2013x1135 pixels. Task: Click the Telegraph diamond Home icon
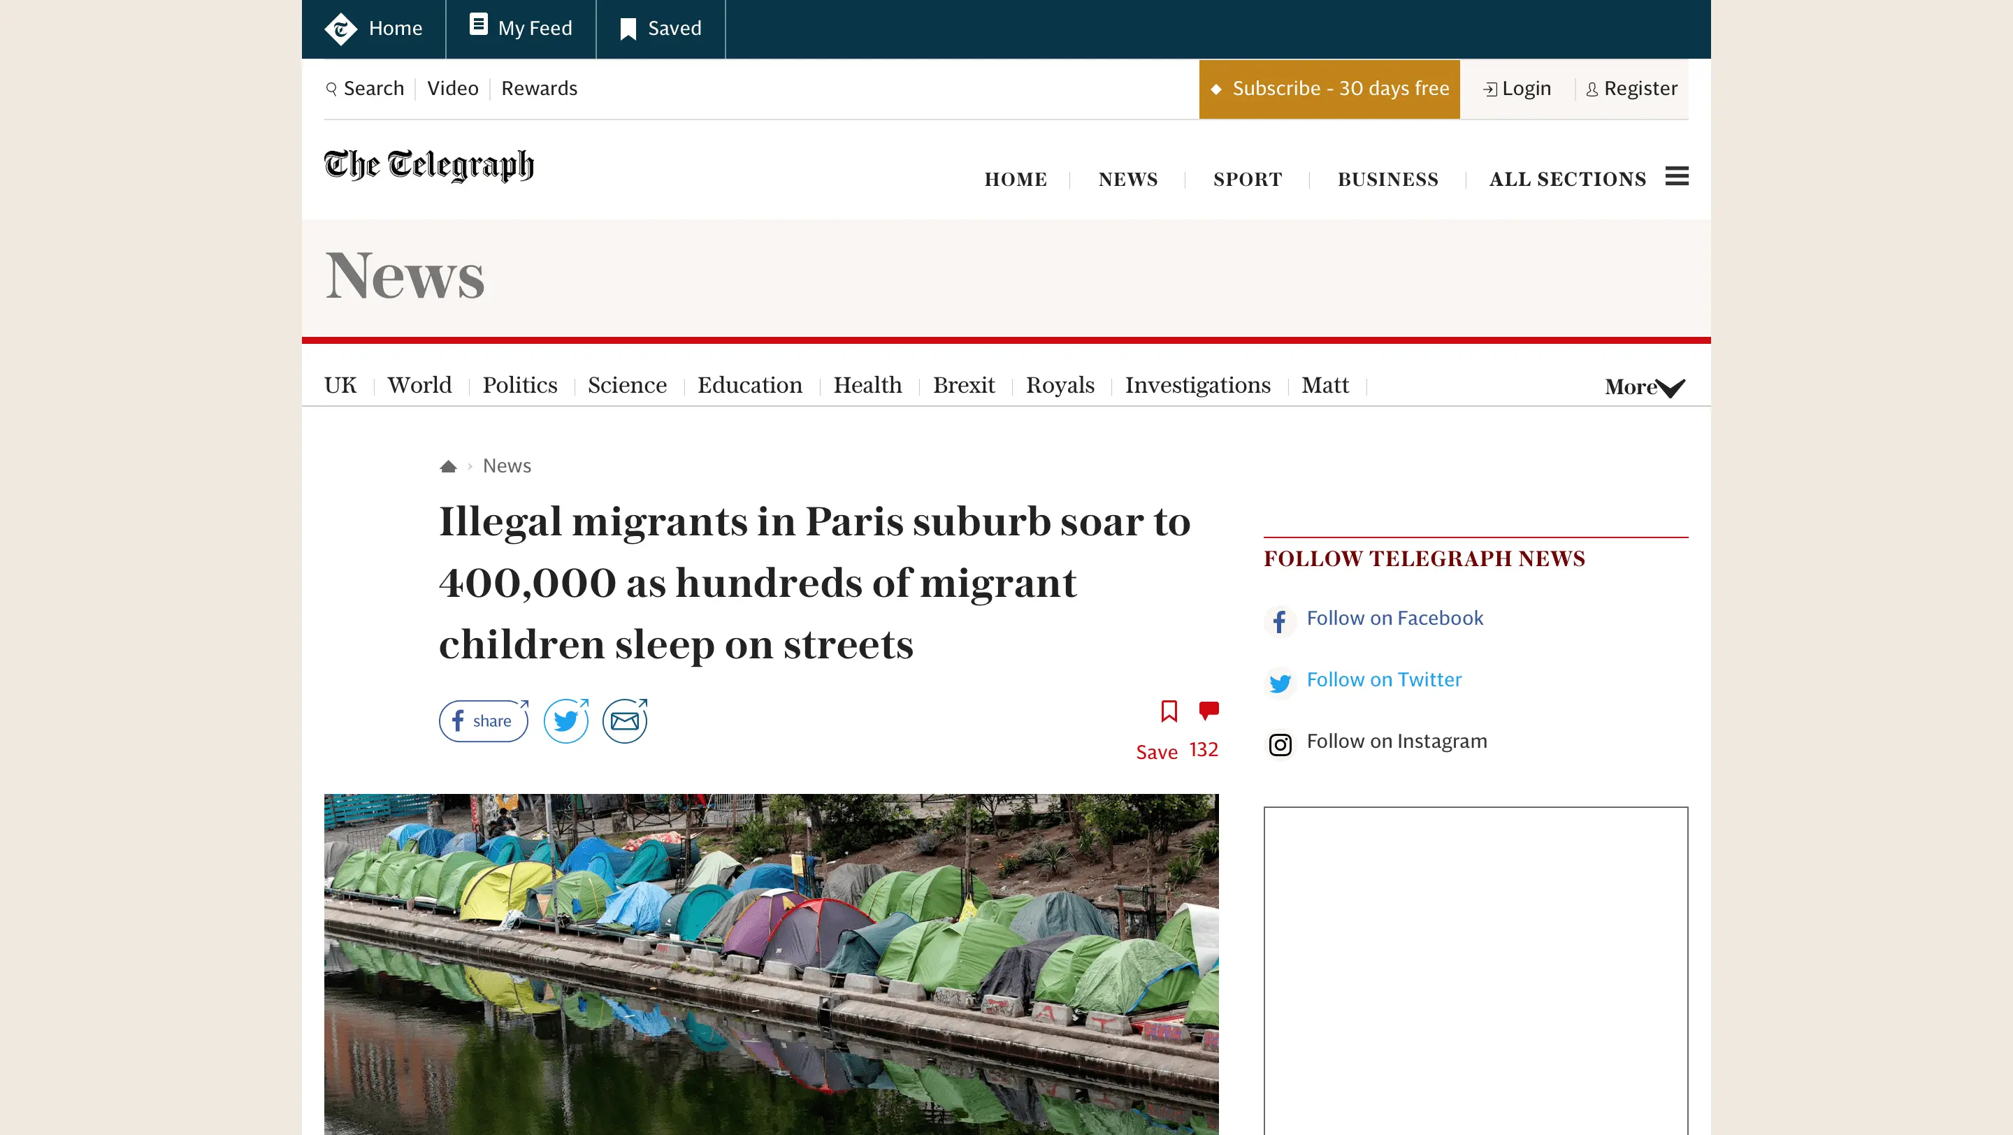[x=340, y=29]
